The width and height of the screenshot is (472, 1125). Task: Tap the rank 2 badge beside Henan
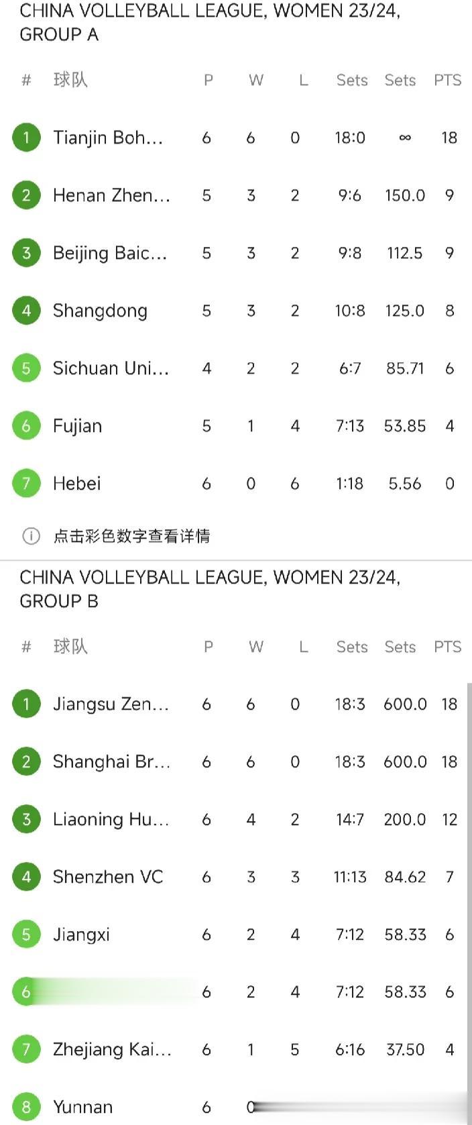pos(26,195)
